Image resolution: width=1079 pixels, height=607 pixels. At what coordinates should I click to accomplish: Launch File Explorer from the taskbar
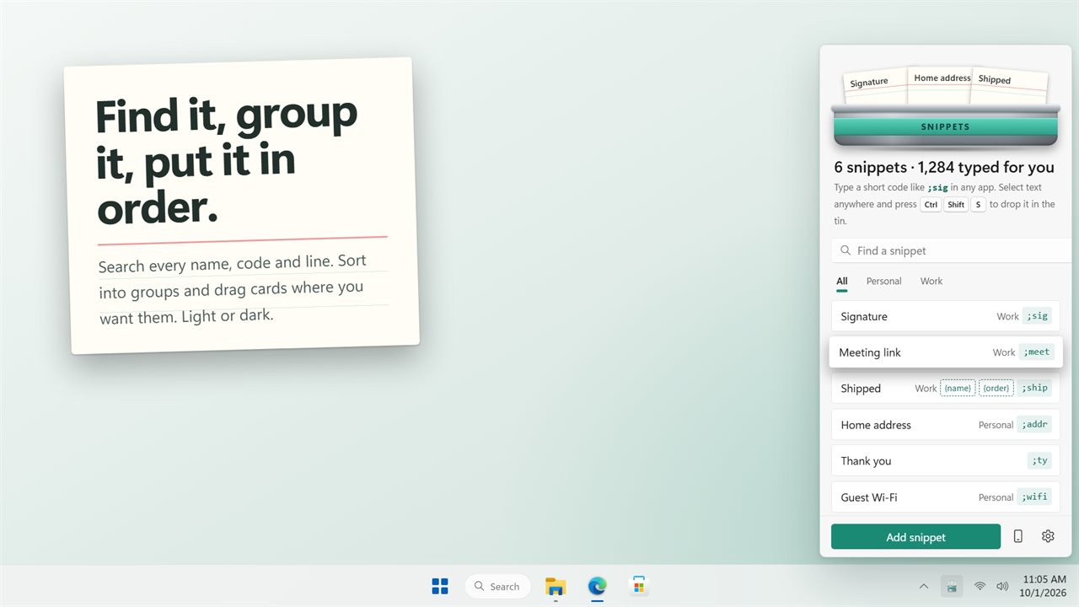click(555, 586)
